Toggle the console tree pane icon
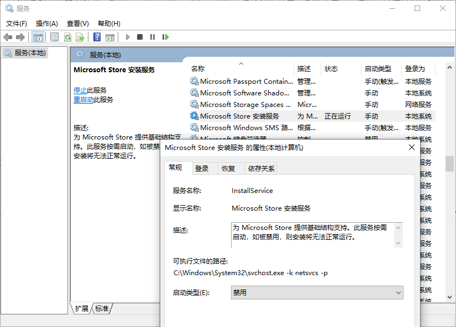456x327 pixels. click(38, 37)
